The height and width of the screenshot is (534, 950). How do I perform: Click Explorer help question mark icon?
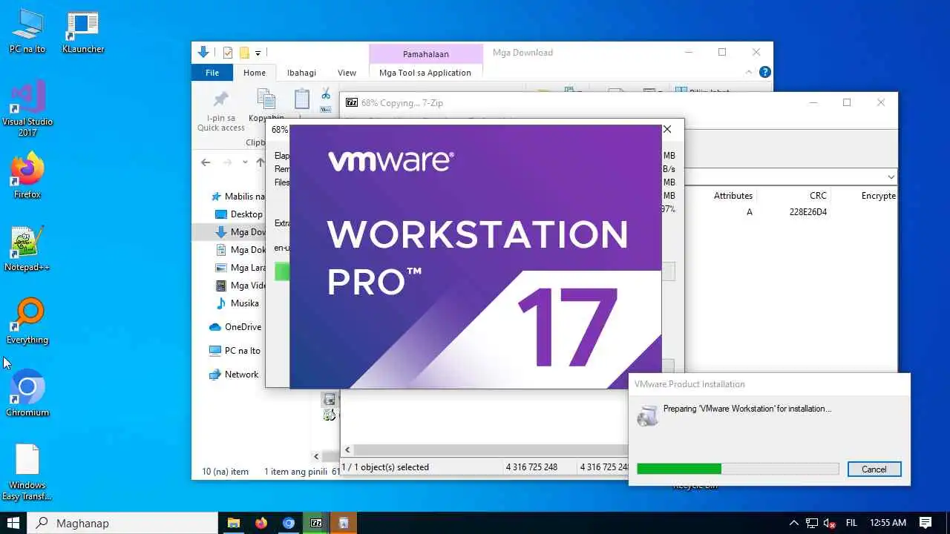click(x=765, y=72)
